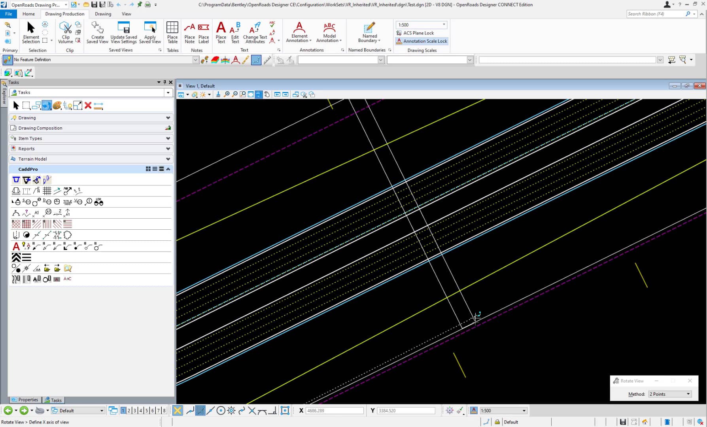Open the Drawing Scales 1:500 dropdown
This screenshot has height=427, width=707.
pyautogui.click(x=444, y=25)
